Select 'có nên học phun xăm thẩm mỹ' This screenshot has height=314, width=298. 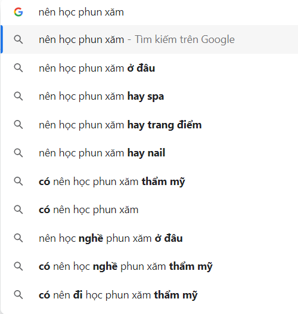coord(150,181)
